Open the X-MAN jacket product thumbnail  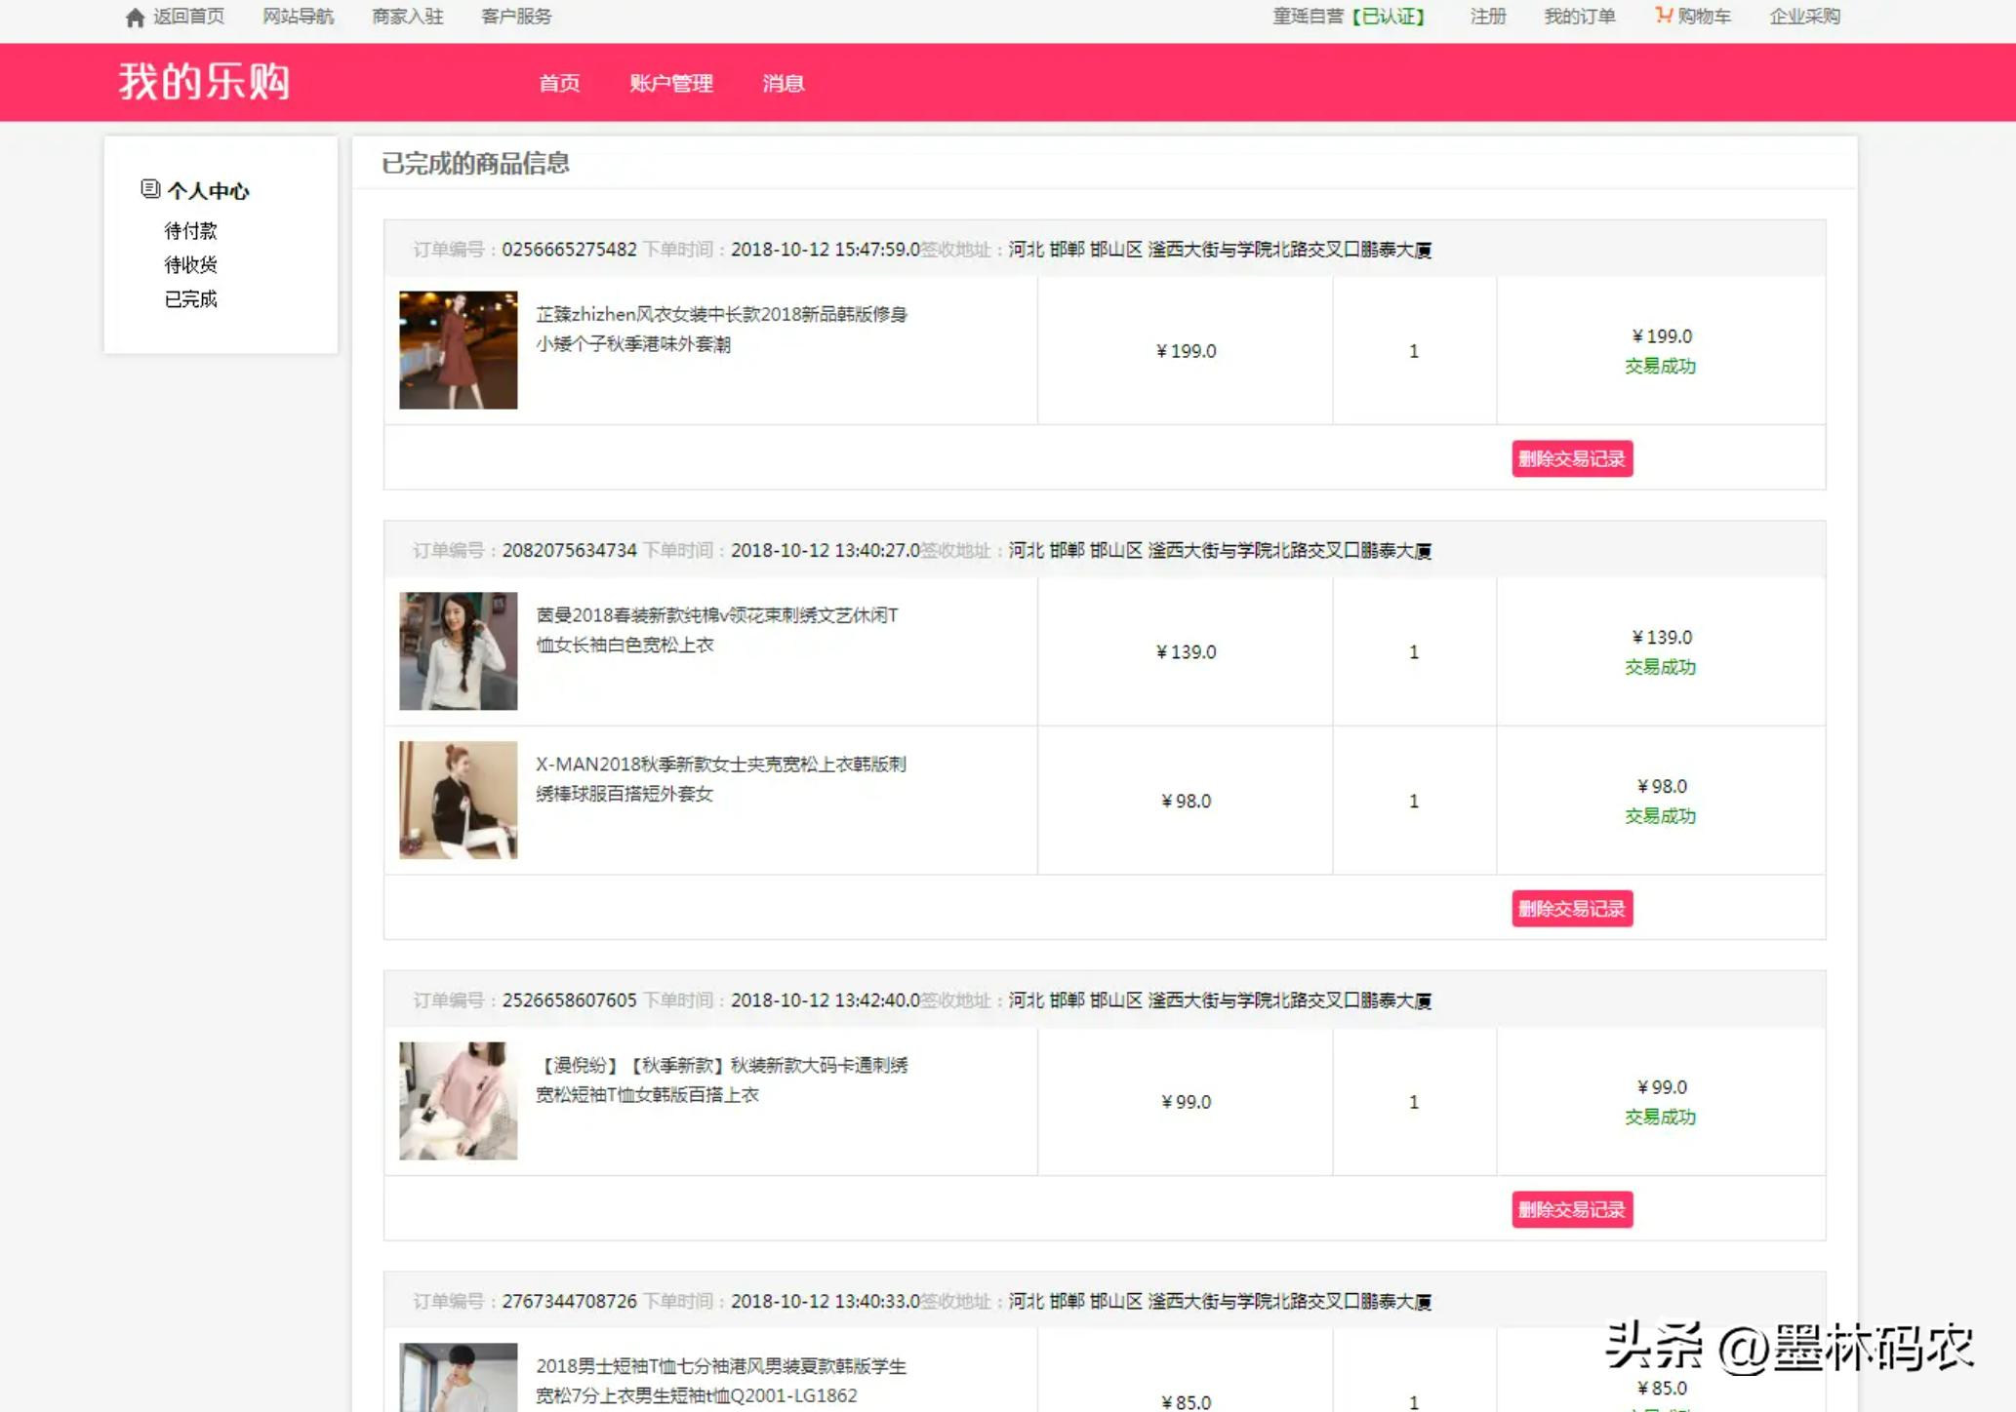pyautogui.click(x=458, y=801)
